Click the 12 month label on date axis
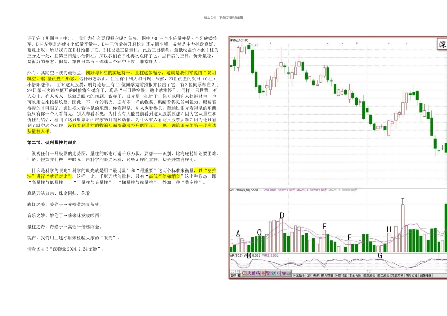 tap(369, 271)
